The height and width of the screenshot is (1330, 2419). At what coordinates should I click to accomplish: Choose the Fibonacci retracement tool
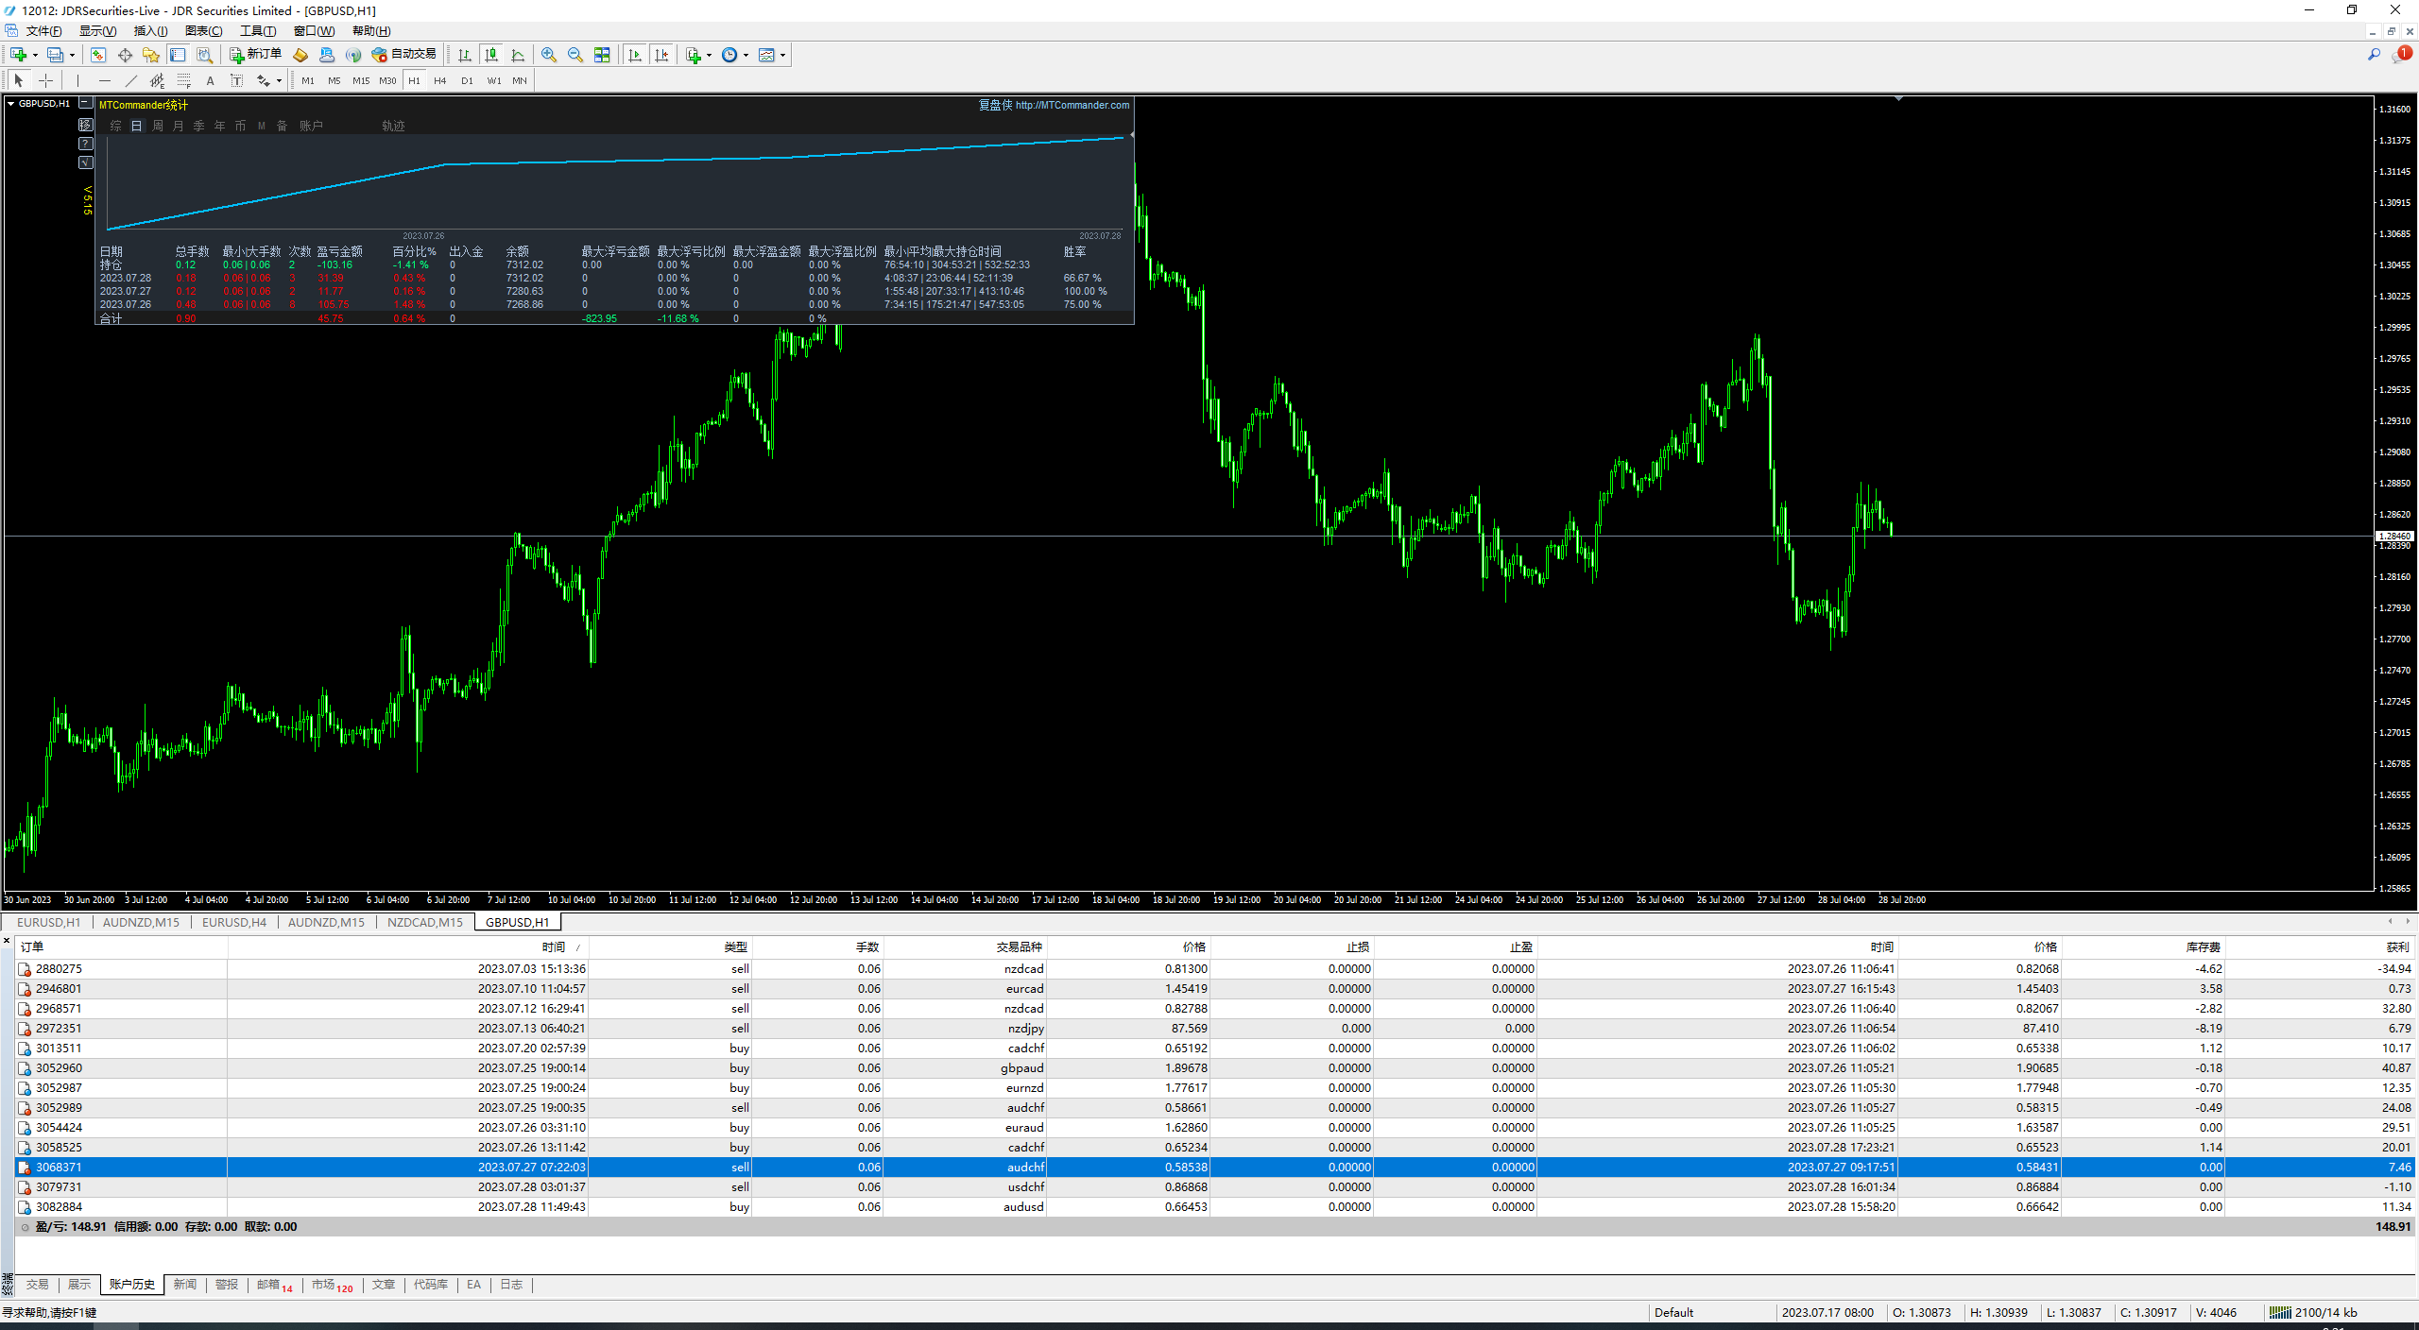[183, 80]
